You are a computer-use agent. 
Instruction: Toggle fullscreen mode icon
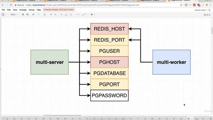point(205,15)
